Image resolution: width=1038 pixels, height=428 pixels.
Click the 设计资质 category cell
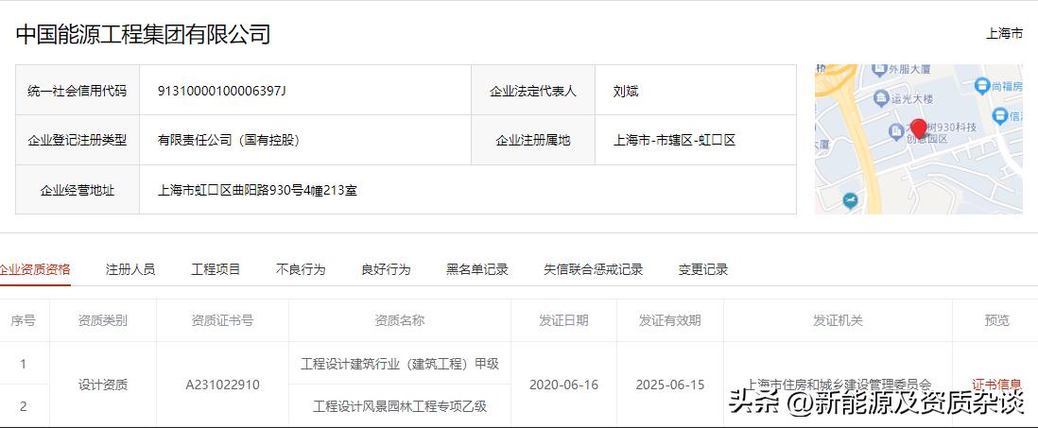coord(103,385)
